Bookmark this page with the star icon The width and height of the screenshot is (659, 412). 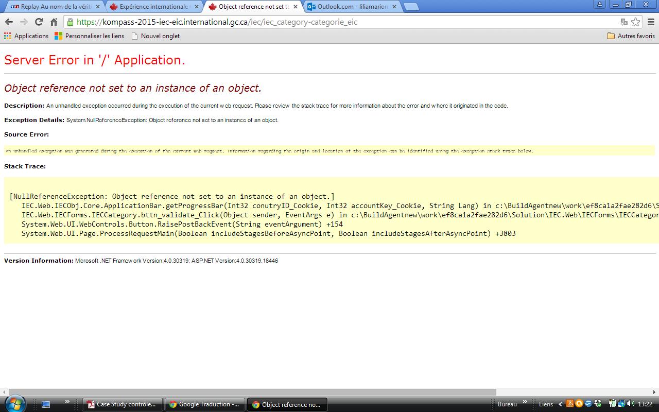point(636,22)
